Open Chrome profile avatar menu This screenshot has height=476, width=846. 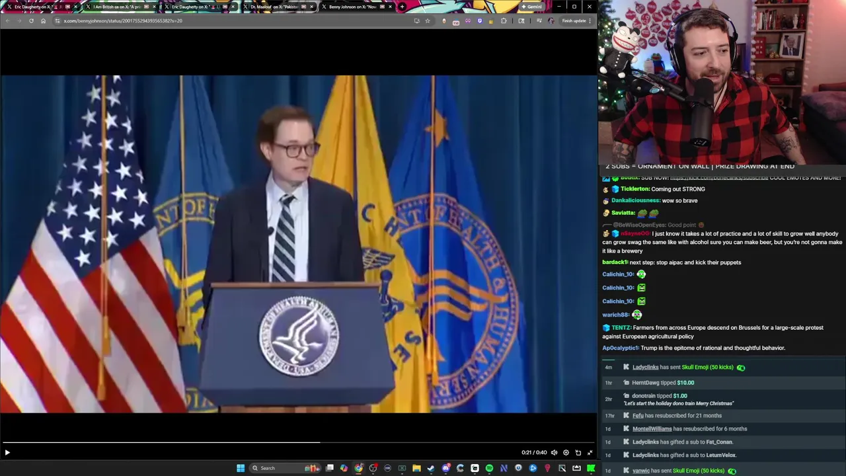point(551,20)
